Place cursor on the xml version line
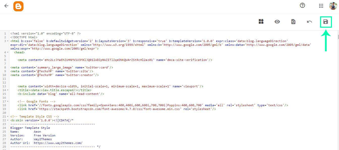 45,33
